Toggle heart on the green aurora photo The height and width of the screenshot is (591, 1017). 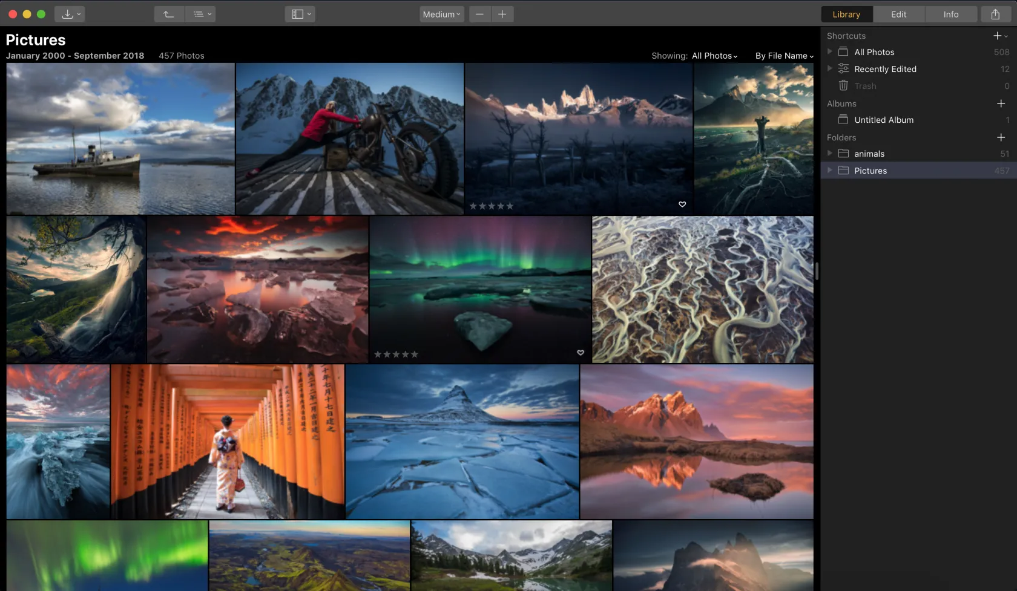point(581,353)
